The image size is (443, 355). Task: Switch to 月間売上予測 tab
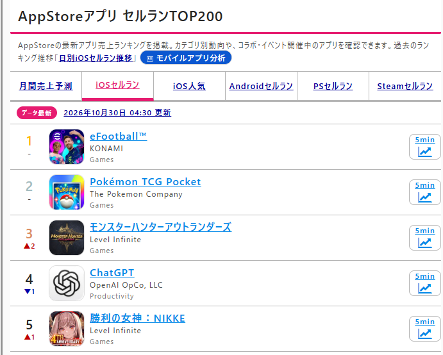[x=46, y=86]
